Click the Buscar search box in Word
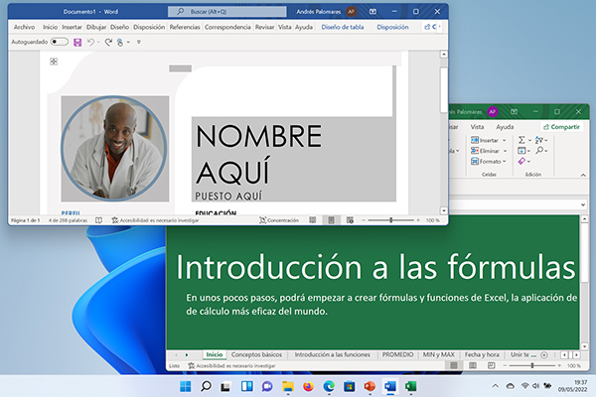 point(226,12)
